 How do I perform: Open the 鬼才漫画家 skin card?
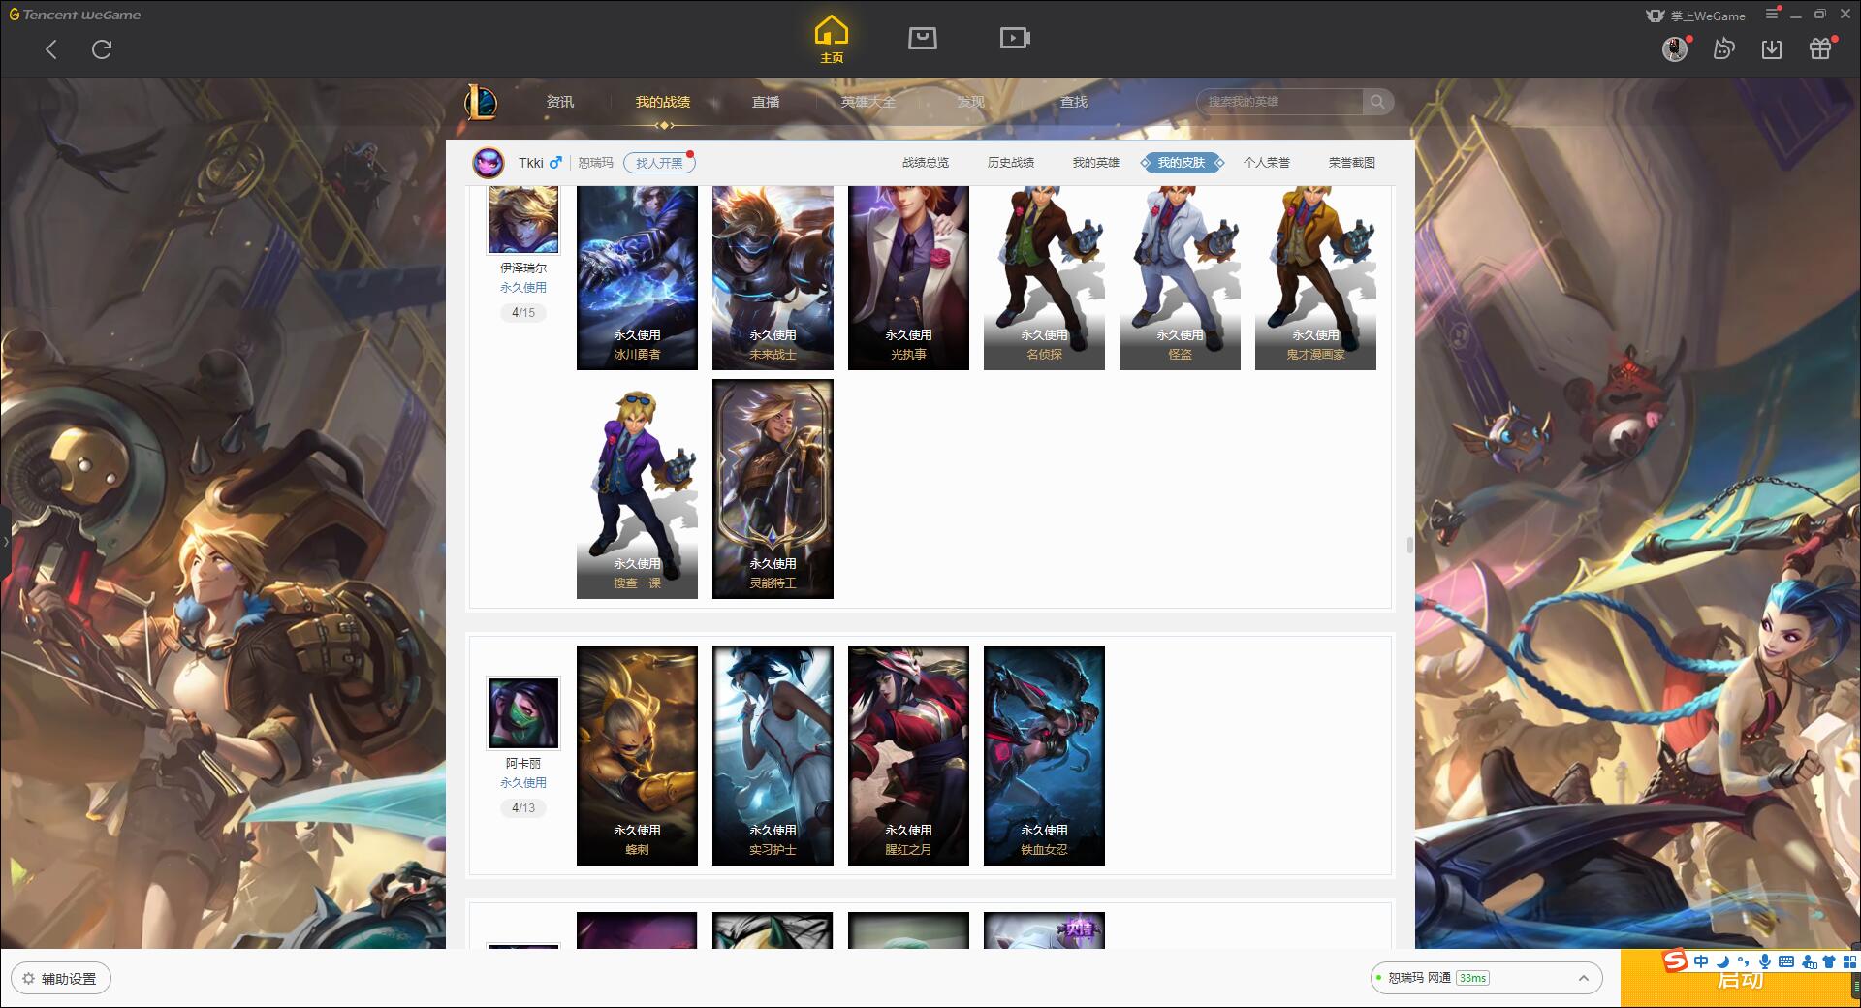pos(1315,277)
